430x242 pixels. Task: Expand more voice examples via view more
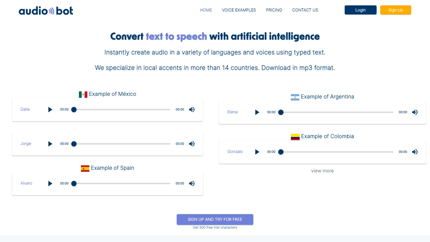(x=322, y=171)
